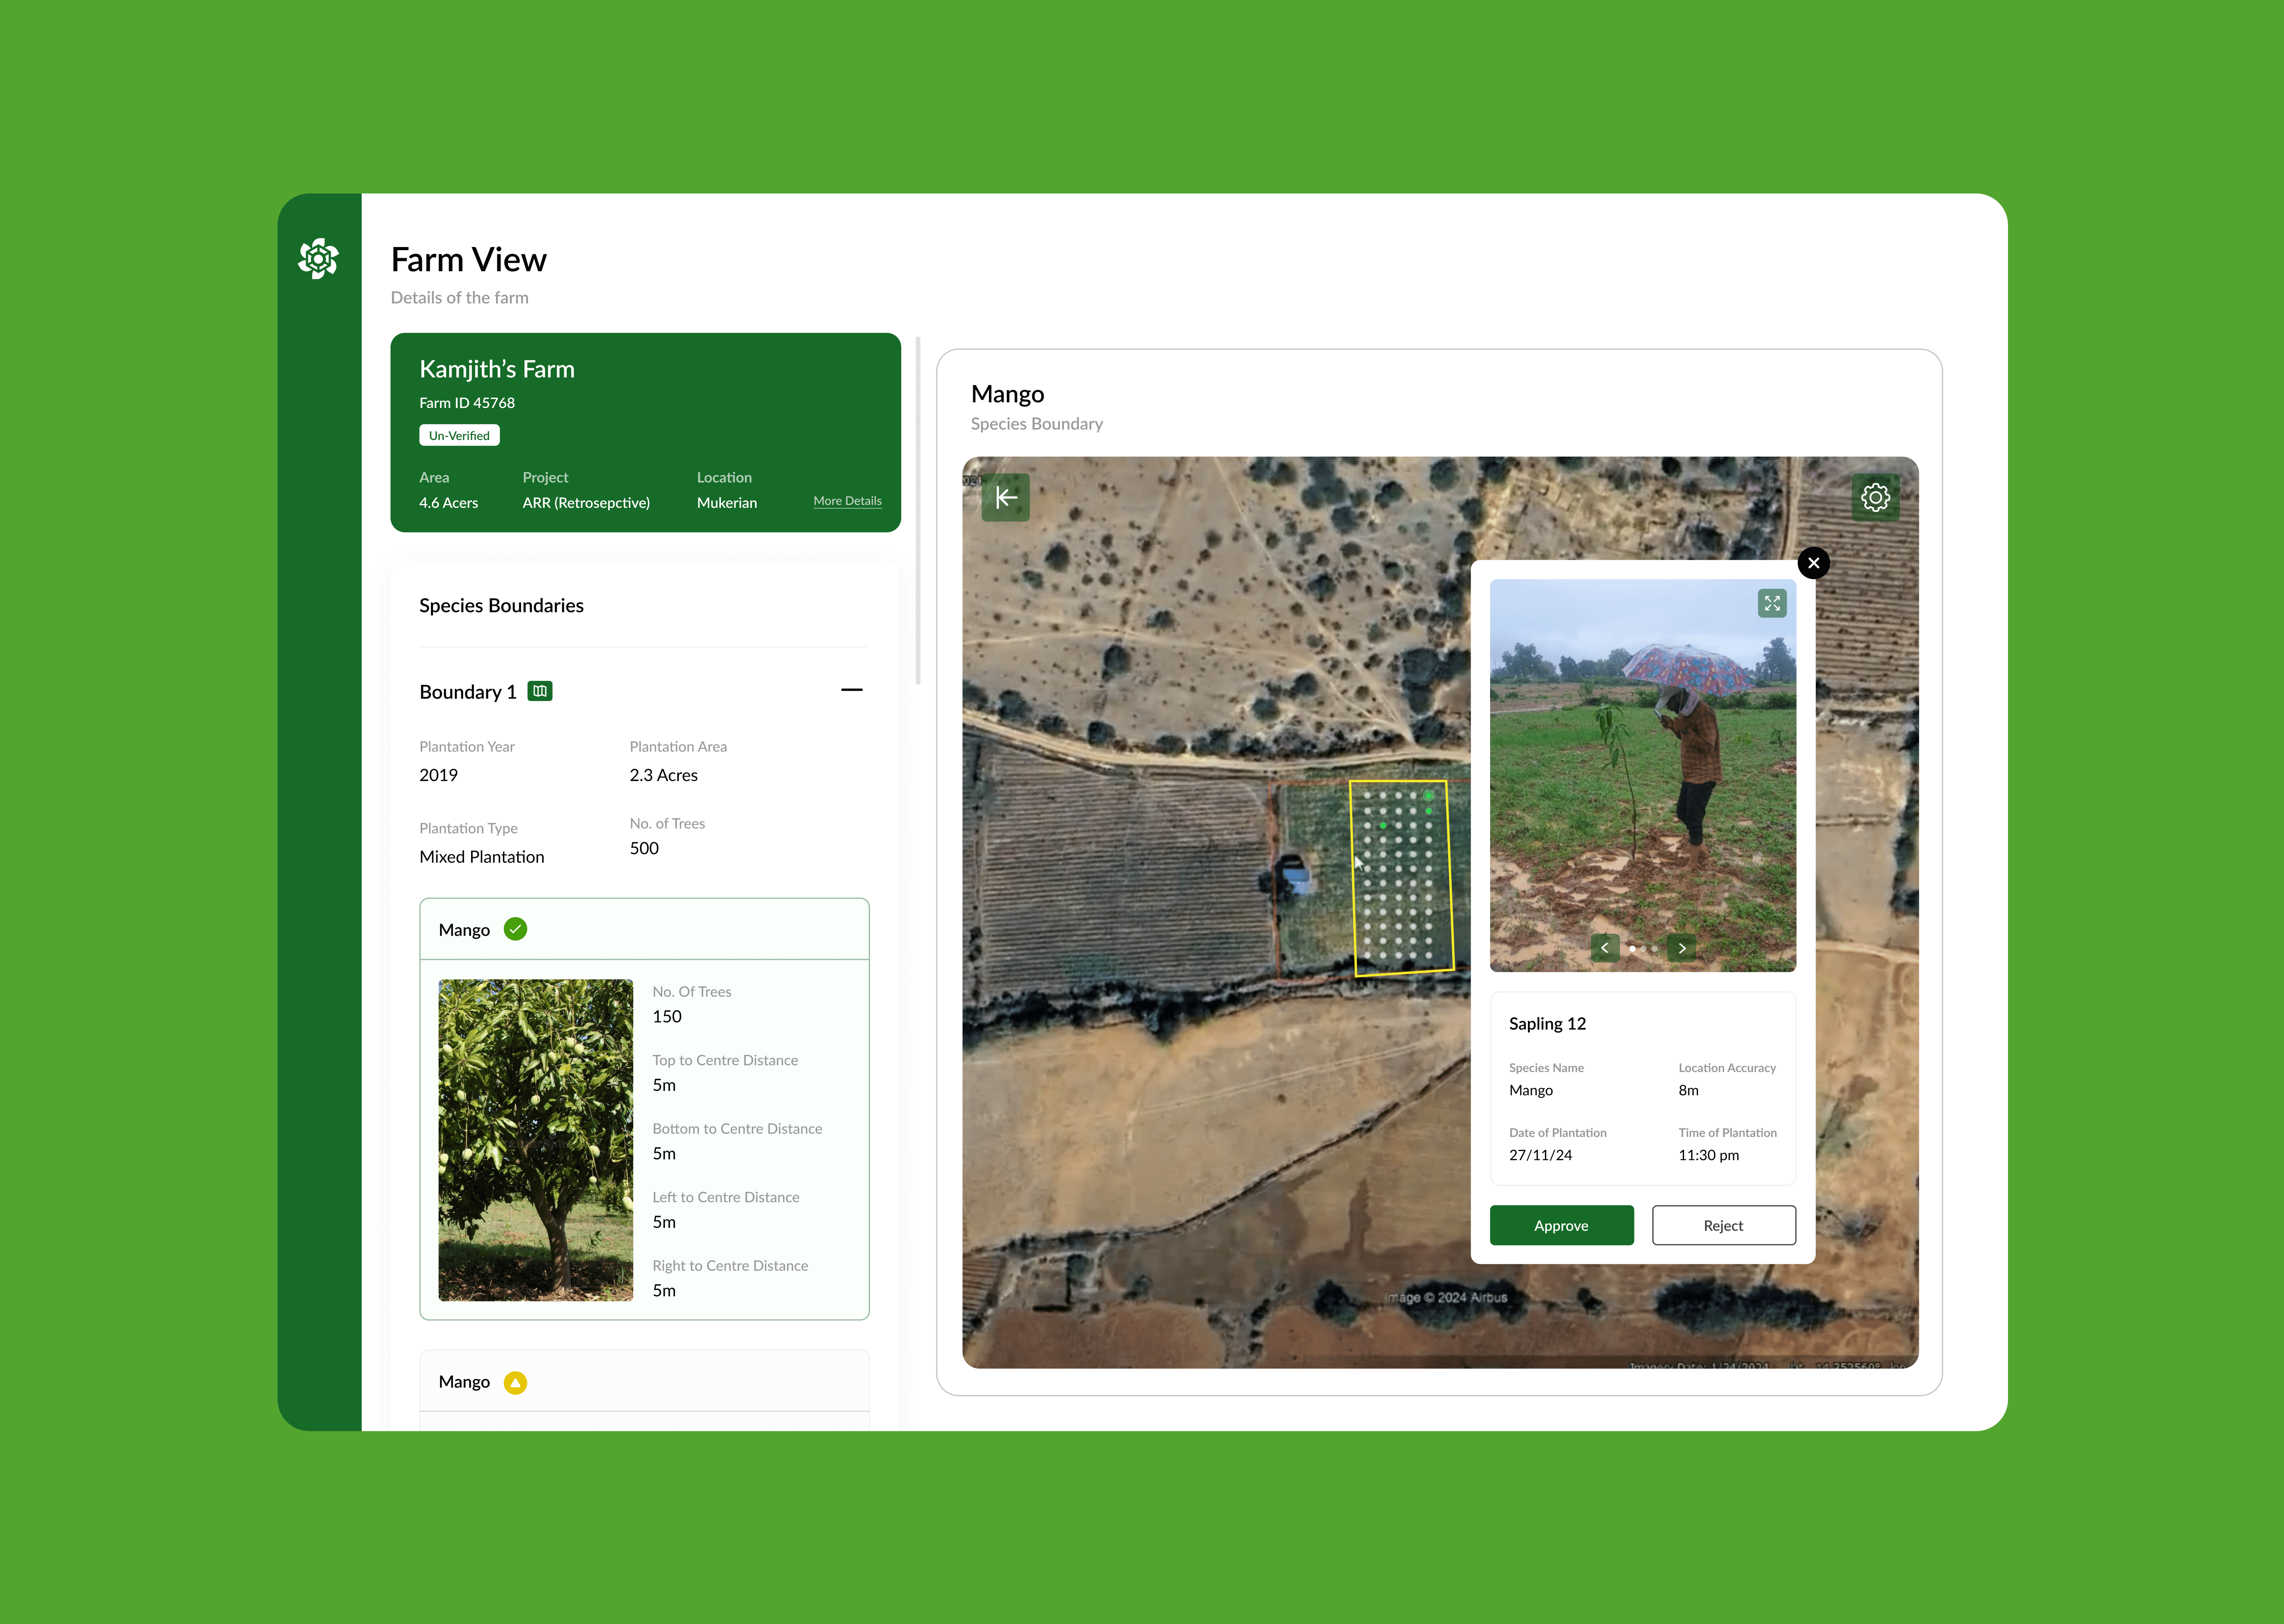This screenshot has width=2284, height=1624.
Task: Show next sapling photo
Action: (x=1682, y=948)
